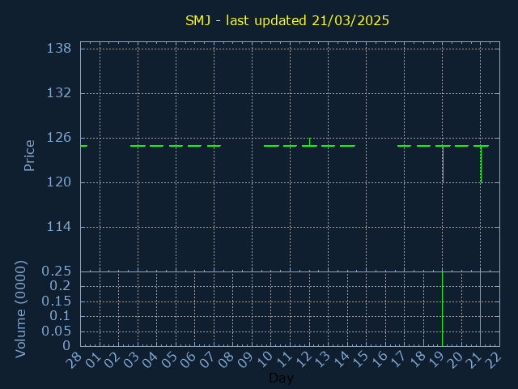Screen dimensions: 518x389
Task: Click the volume axis label 0.05
Action: 56,331
